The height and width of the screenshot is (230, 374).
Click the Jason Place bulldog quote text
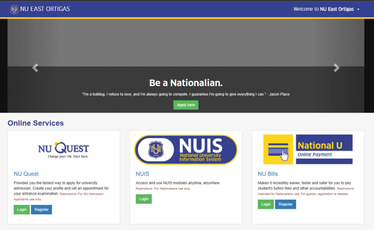coord(186,94)
